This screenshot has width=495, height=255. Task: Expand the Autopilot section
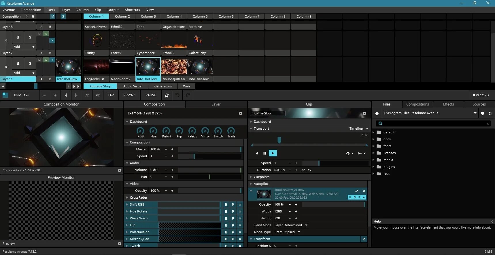pyautogui.click(x=251, y=184)
